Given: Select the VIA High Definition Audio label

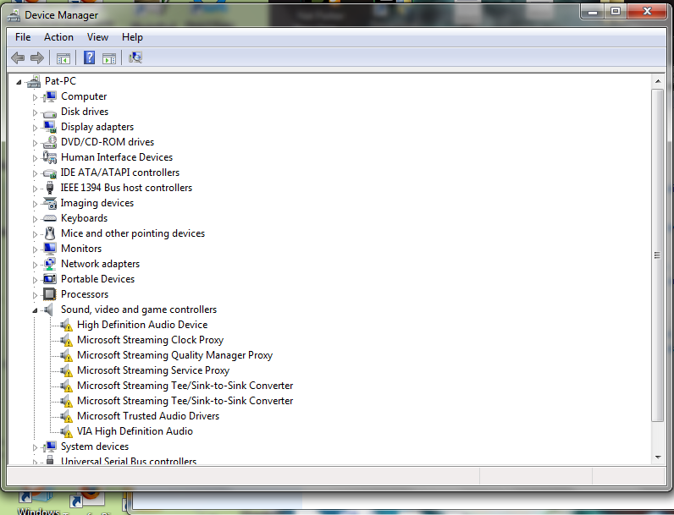Looking at the screenshot, I should pyautogui.click(x=135, y=431).
